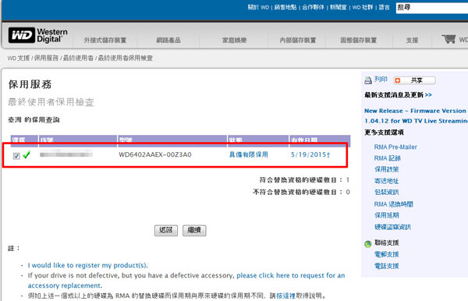Click 不符合替換資格的硬碟數目 text

(x=298, y=192)
